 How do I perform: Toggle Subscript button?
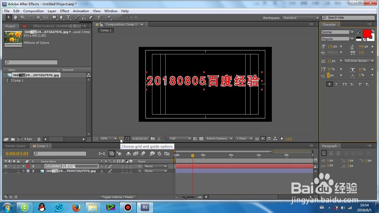(x=367, y=84)
